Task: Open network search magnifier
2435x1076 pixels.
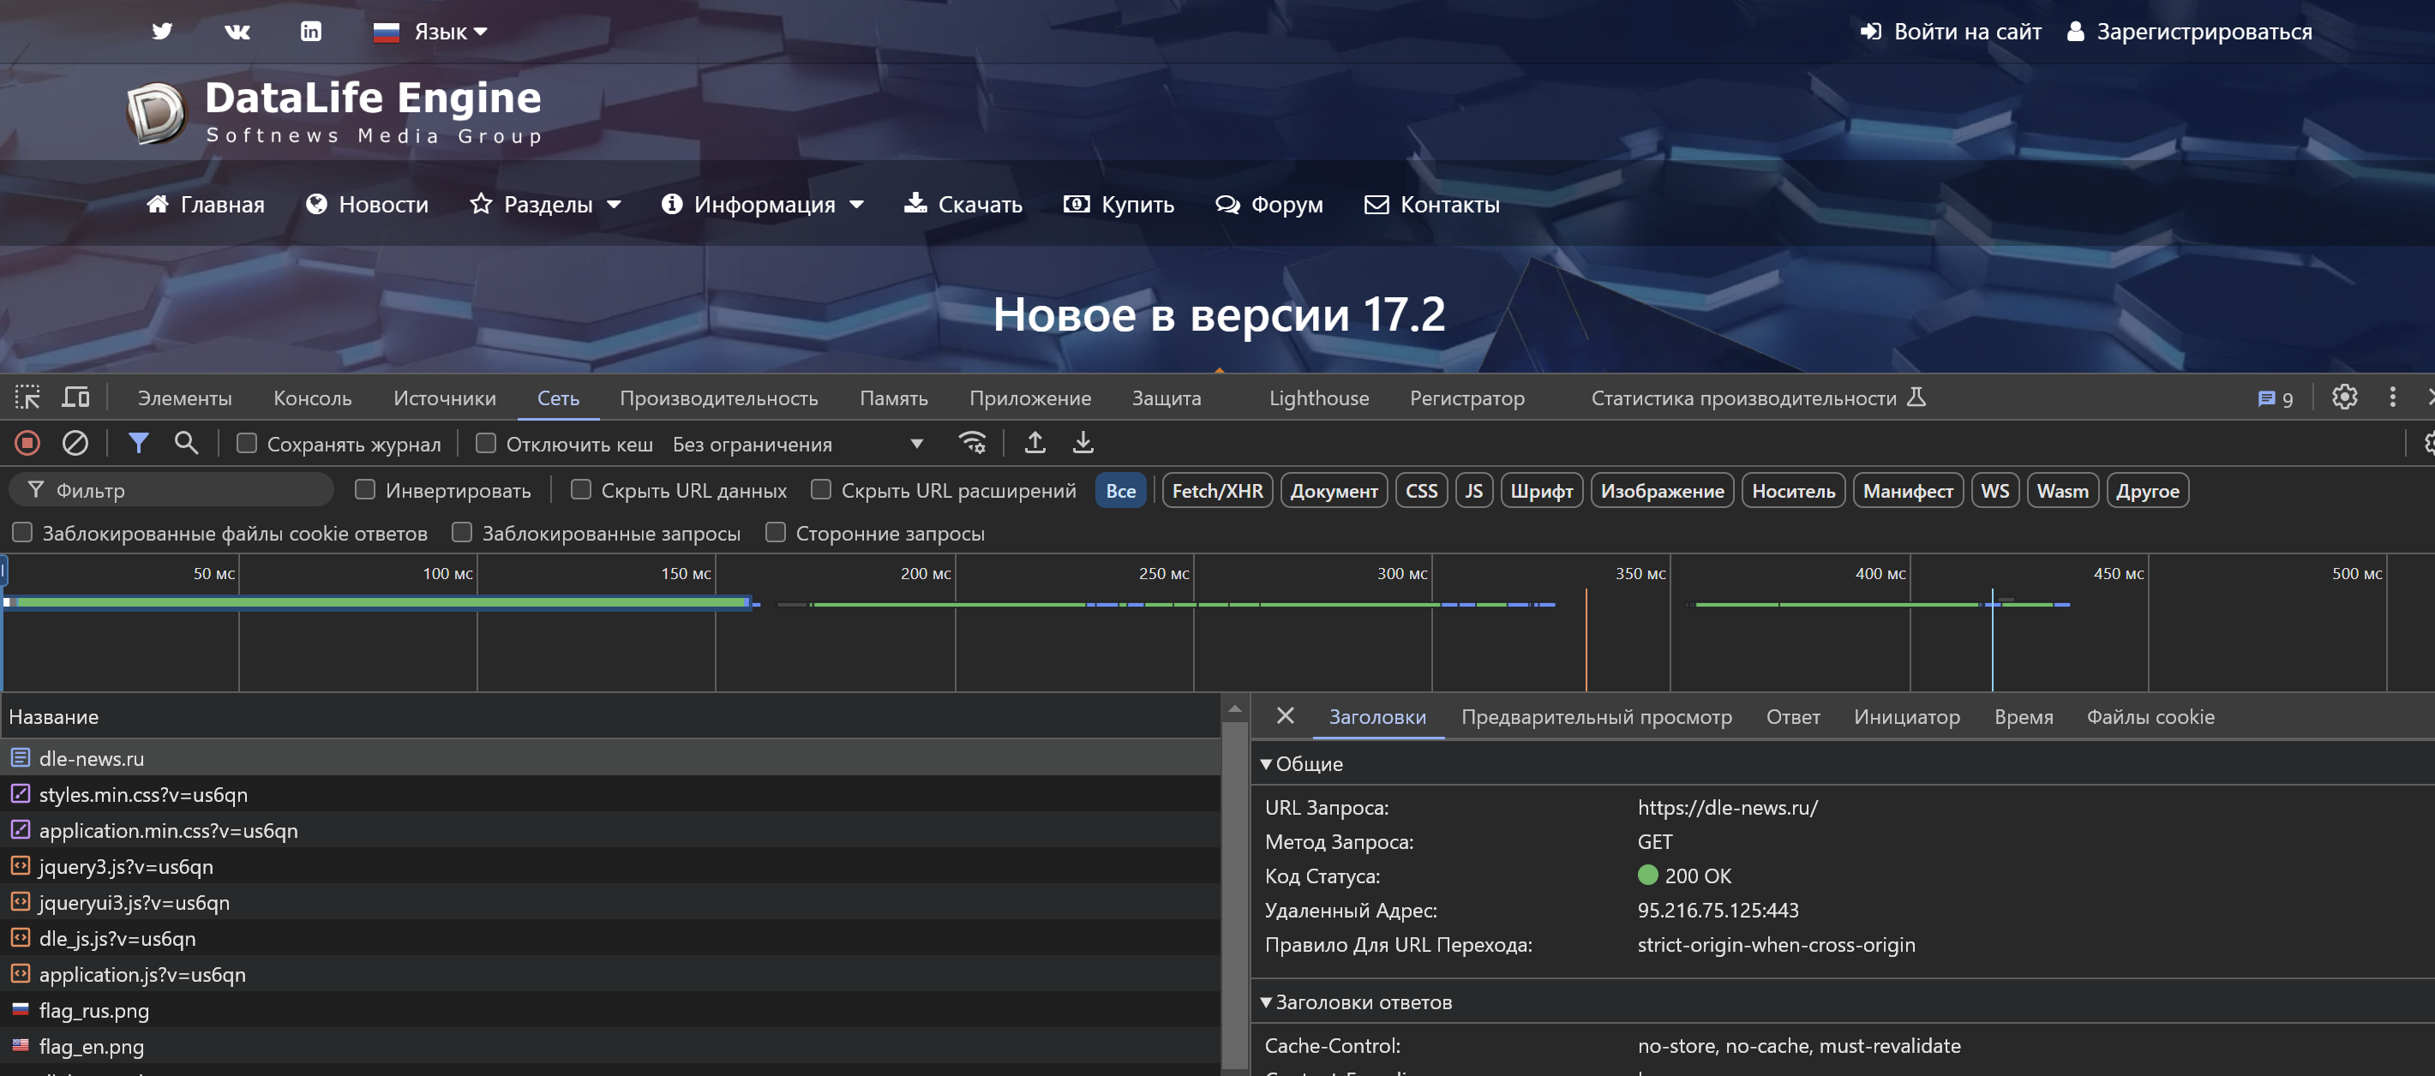Action: click(x=186, y=442)
